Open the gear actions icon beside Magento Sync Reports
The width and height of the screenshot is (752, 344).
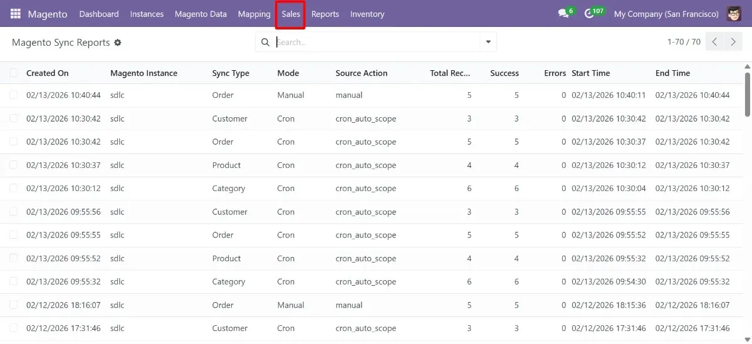117,43
